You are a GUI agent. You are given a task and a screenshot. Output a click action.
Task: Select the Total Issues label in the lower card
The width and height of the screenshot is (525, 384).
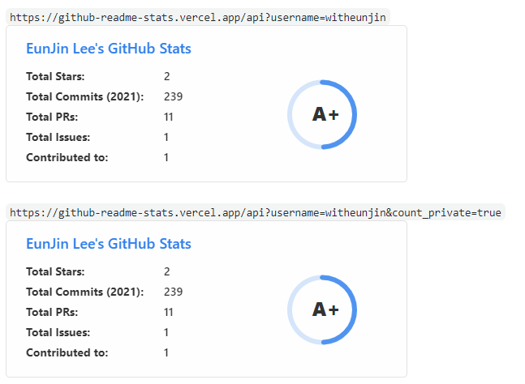tap(58, 332)
